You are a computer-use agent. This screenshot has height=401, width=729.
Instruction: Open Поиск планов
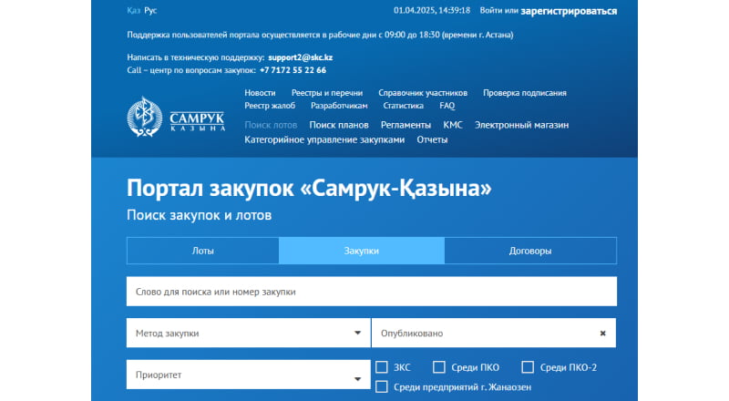339,125
